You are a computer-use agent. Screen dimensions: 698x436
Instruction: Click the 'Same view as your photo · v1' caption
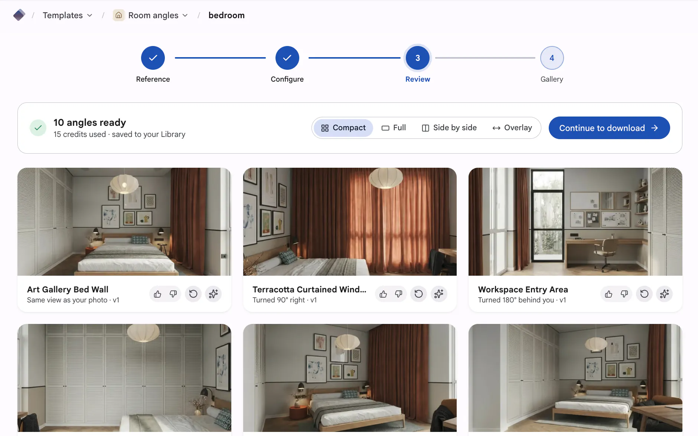[73, 300]
